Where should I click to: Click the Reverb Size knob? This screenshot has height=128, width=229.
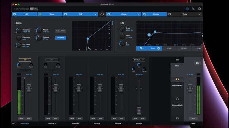coord(139,64)
